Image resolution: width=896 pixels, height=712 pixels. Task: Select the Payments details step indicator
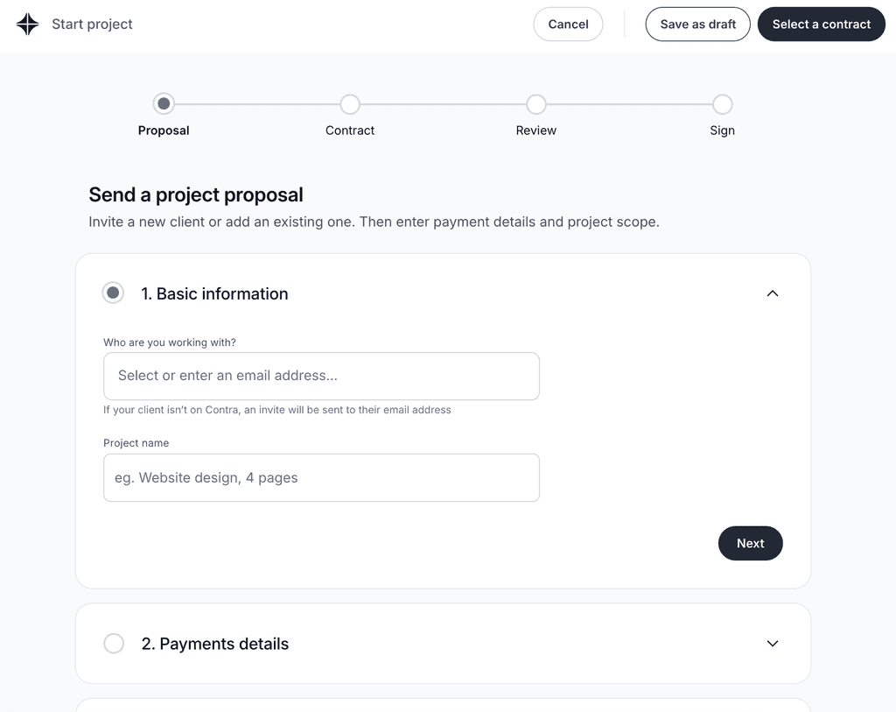(x=114, y=643)
